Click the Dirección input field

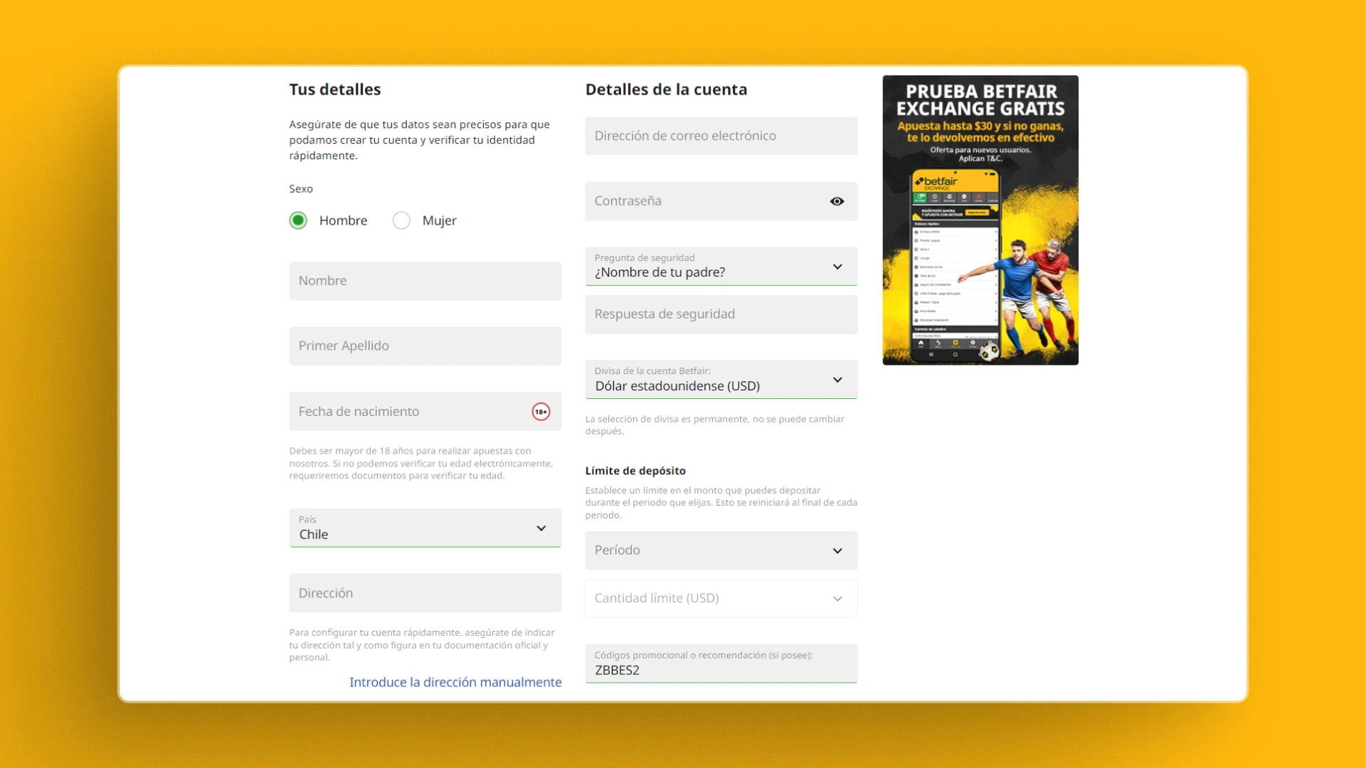[425, 593]
